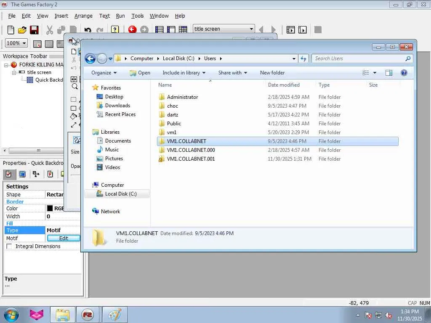Image resolution: width=431 pixels, height=323 pixels.
Task: Open the Frame Editor icon
Action: (171, 29)
